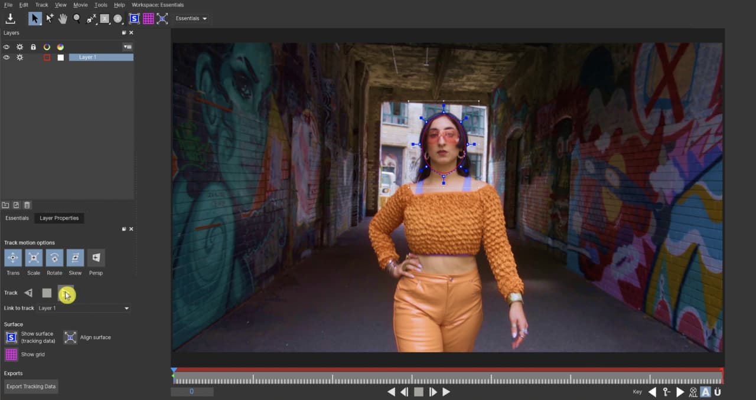Image resolution: width=756 pixels, height=400 pixels.
Task: Pick the Add Point tool
Action: click(x=50, y=18)
